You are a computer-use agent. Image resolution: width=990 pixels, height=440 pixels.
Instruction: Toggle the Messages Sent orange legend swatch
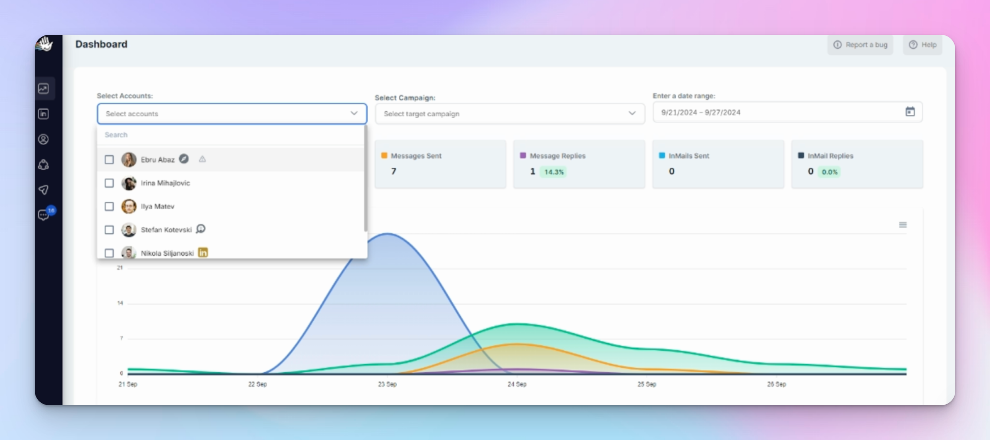tap(384, 156)
